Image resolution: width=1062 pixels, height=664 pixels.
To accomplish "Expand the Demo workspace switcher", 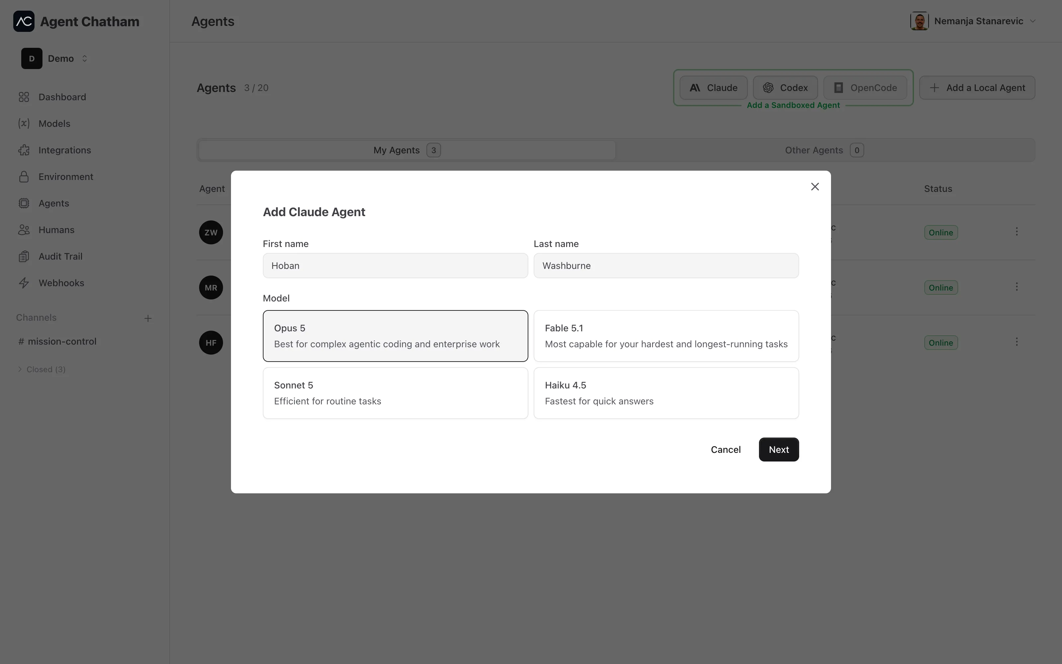I will click(x=85, y=58).
